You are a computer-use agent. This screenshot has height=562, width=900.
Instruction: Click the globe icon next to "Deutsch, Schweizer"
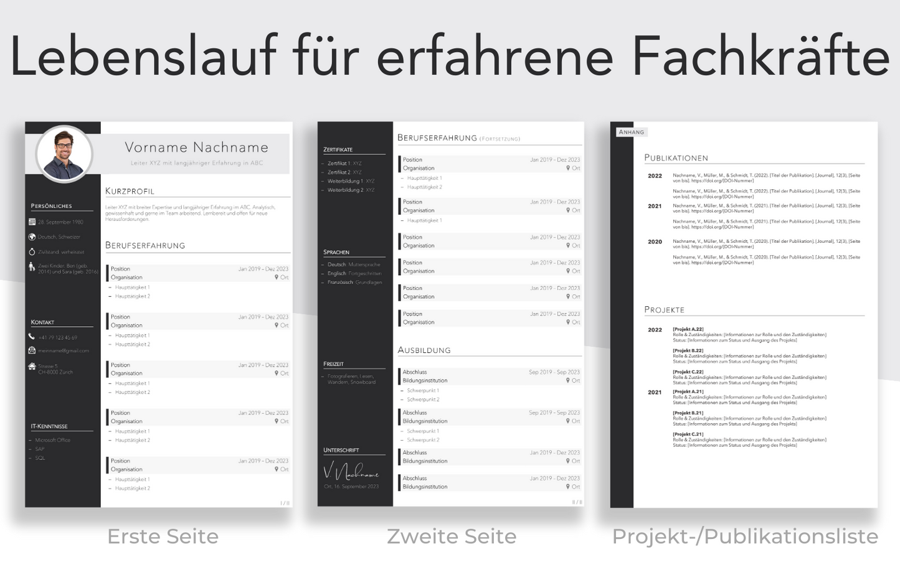[x=32, y=237]
